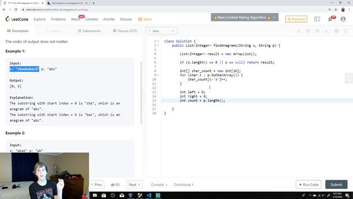Image resolution: width=353 pixels, height=199 pixels.
Task: Close the Find All Anagrams browser tab
Action: (43, 3)
